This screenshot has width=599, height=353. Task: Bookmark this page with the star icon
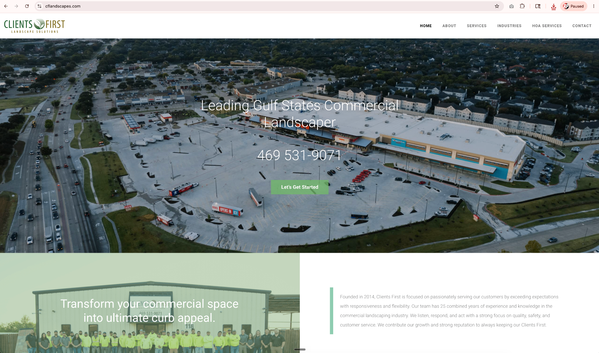point(497,6)
